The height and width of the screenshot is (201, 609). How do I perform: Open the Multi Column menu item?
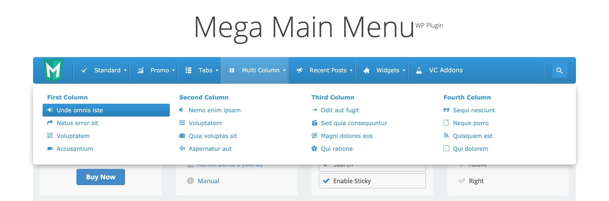point(260,70)
